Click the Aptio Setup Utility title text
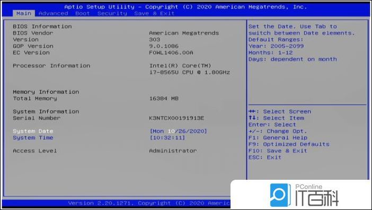Image resolution: width=372 pixels, height=210 pixels. (99, 7)
